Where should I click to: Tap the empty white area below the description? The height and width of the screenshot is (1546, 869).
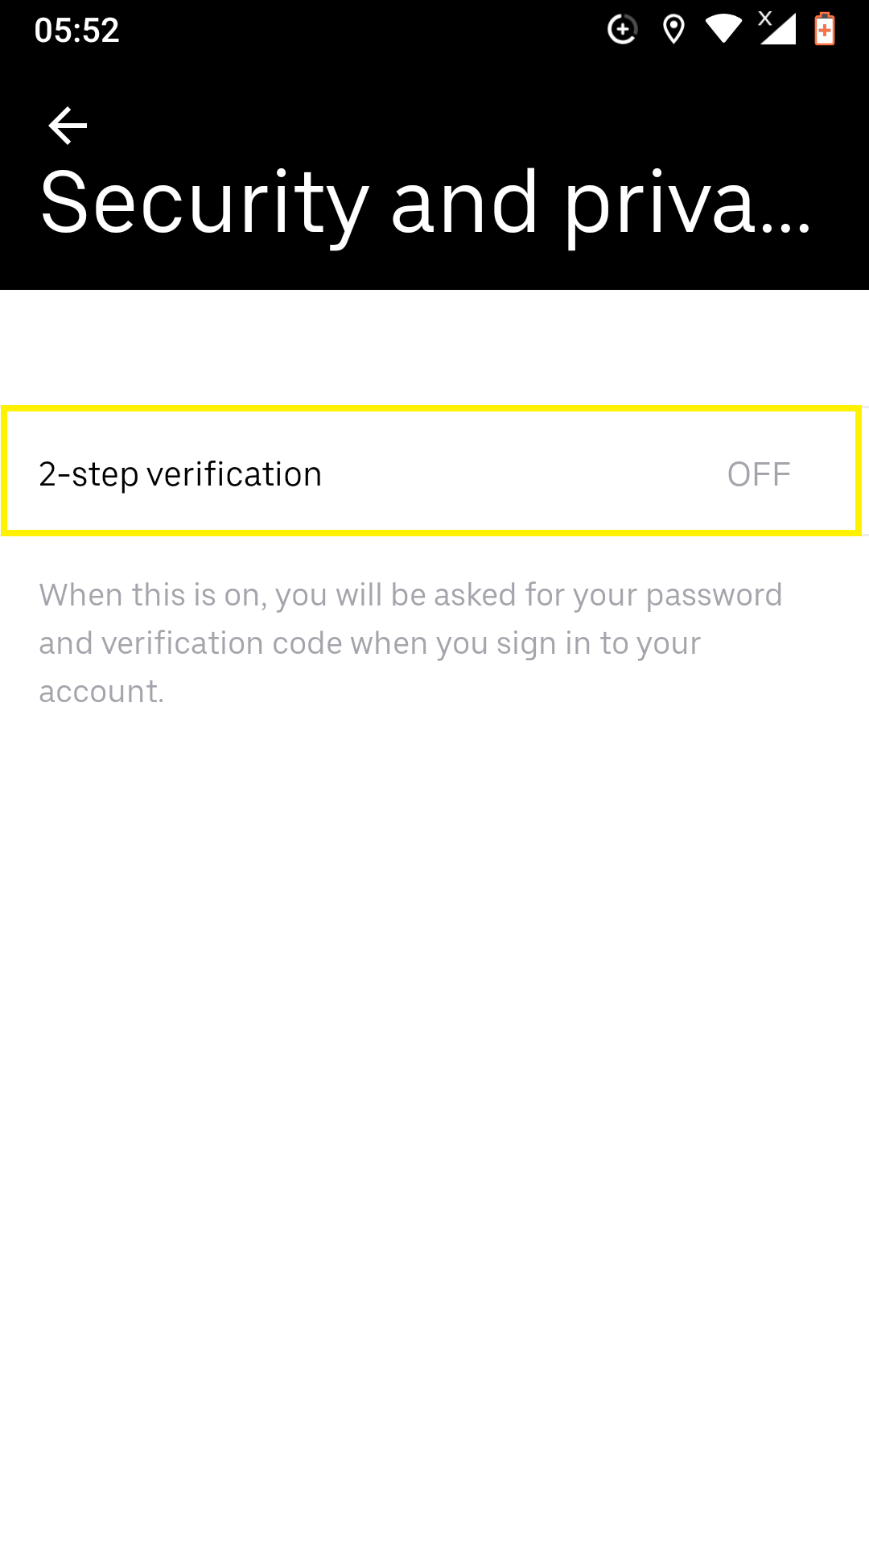click(434, 1127)
